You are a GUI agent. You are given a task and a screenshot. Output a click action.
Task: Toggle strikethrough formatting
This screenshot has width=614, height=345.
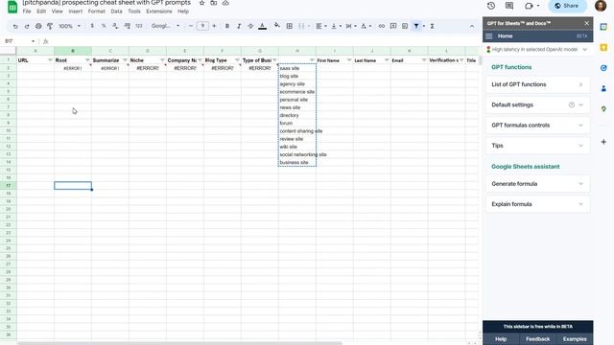[x=250, y=26]
